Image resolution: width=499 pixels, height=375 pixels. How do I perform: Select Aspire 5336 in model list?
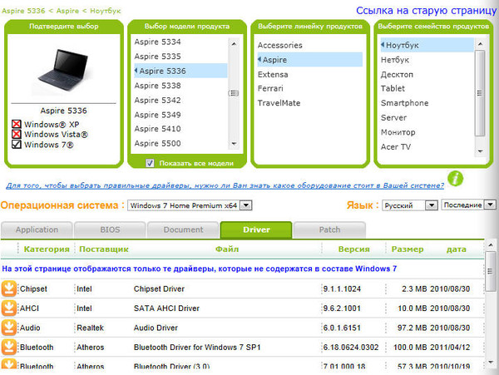[x=180, y=71]
